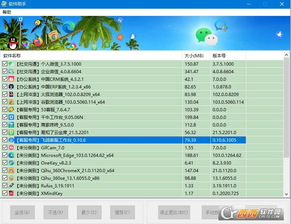Click the XMindKey row icon

click(11, 193)
